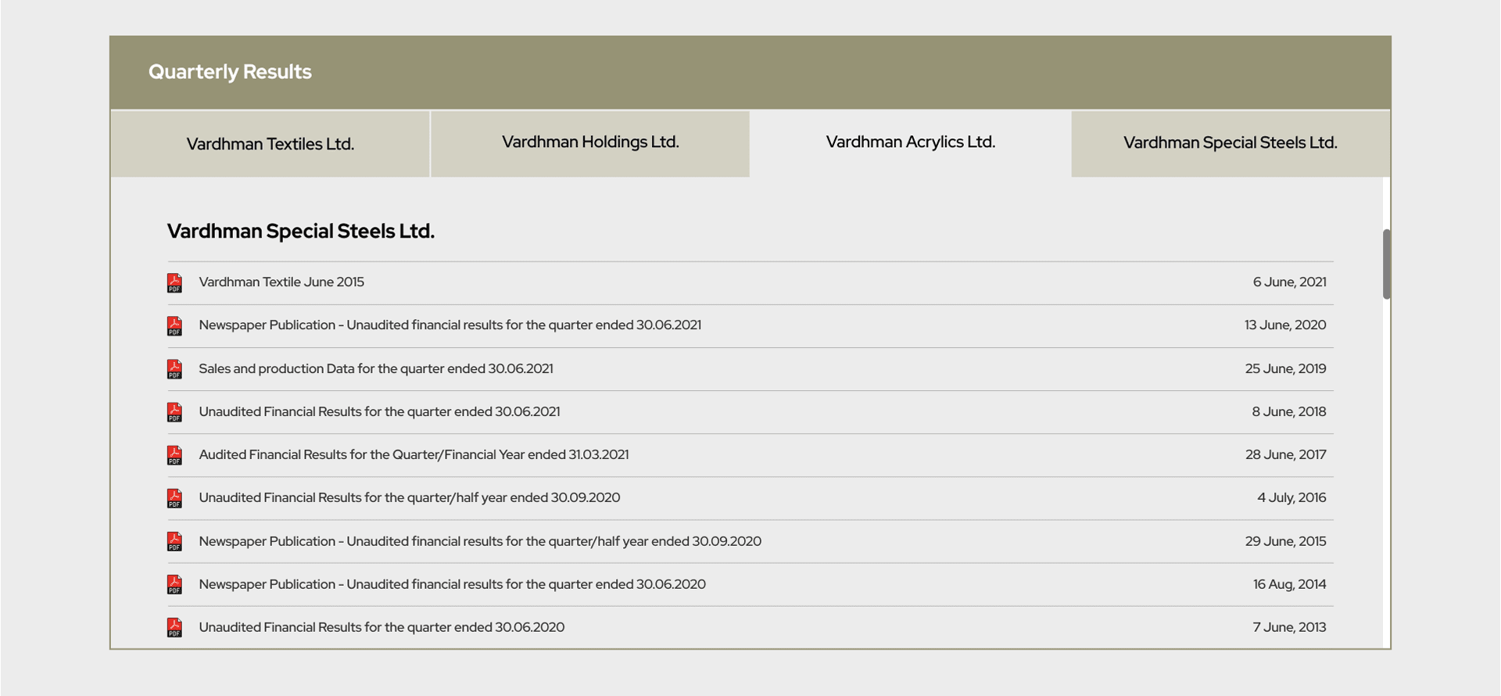This screenshot has width=1501, height=696.
Task: Open Newspaper Publication quarter/half year ended 30.09.2020
Action: (x=480, y=541)
